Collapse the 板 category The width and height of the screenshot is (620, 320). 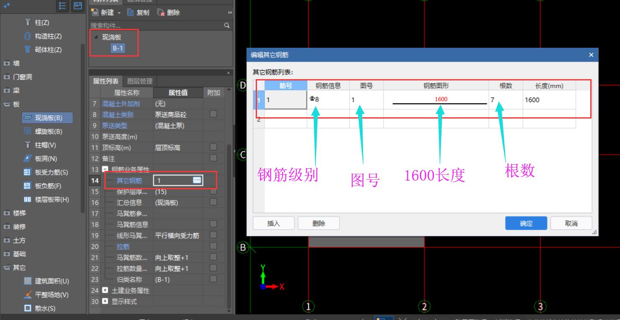[x=7, y=104]
